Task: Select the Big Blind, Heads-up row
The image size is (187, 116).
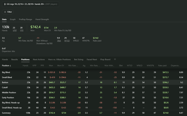Action: [93, 103]
